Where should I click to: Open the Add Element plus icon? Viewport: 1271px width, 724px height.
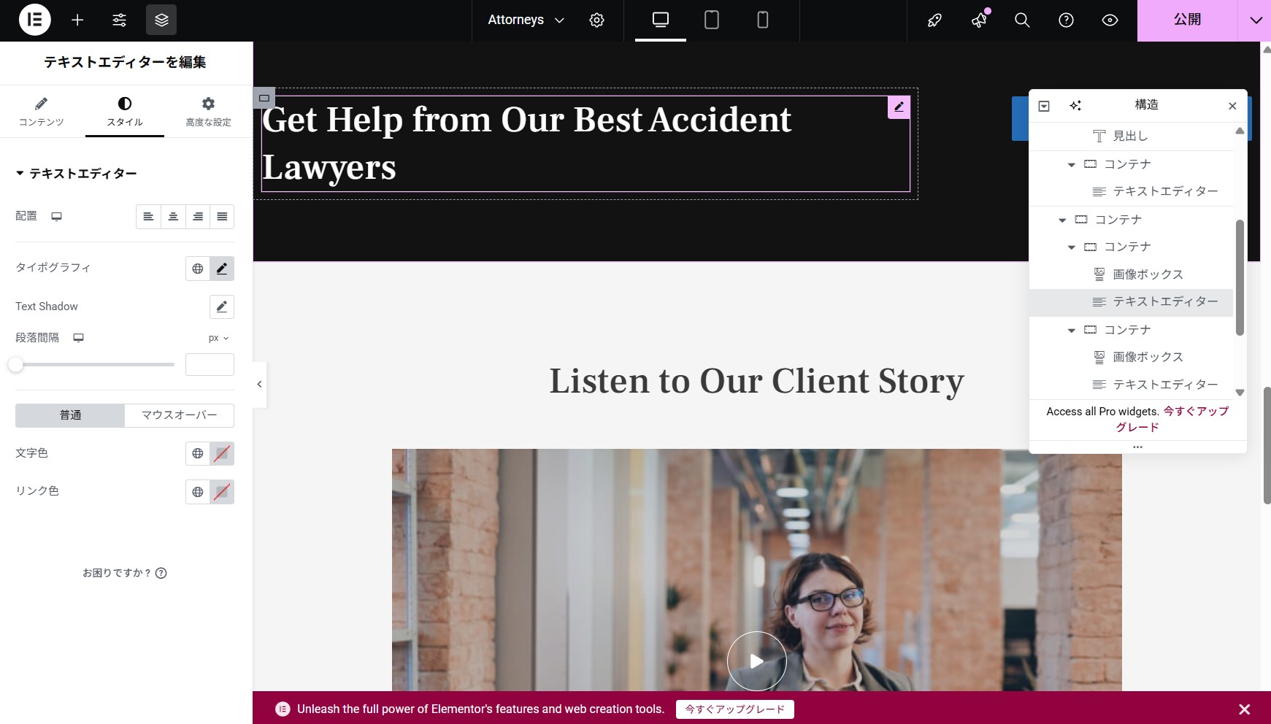77,20
